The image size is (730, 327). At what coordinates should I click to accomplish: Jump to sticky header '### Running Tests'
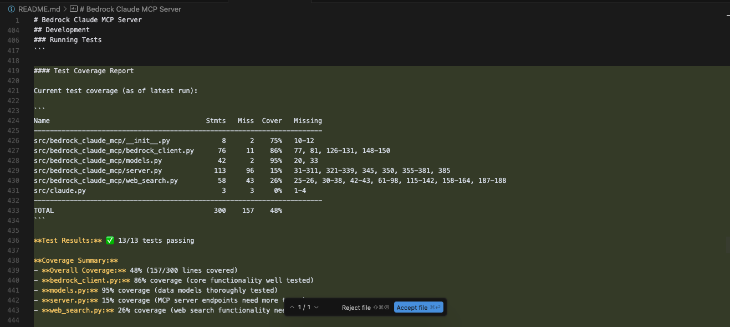click(x=68, y=40)
